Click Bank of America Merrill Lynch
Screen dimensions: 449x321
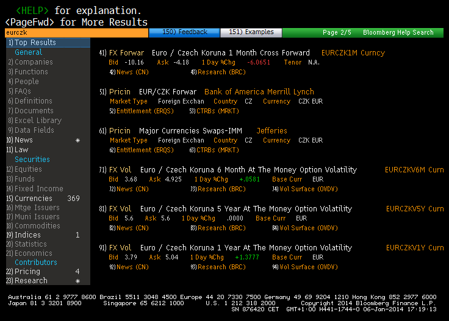259,92
